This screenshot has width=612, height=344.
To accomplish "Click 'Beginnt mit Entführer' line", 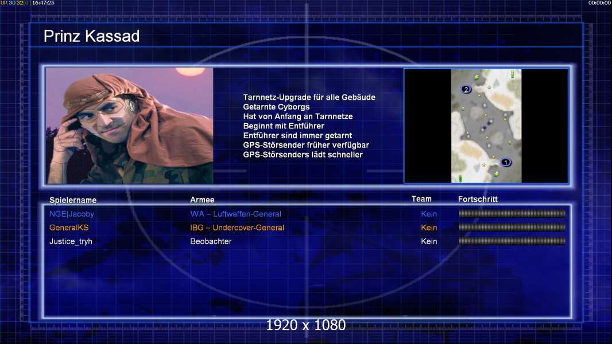I will pos(284,126).
